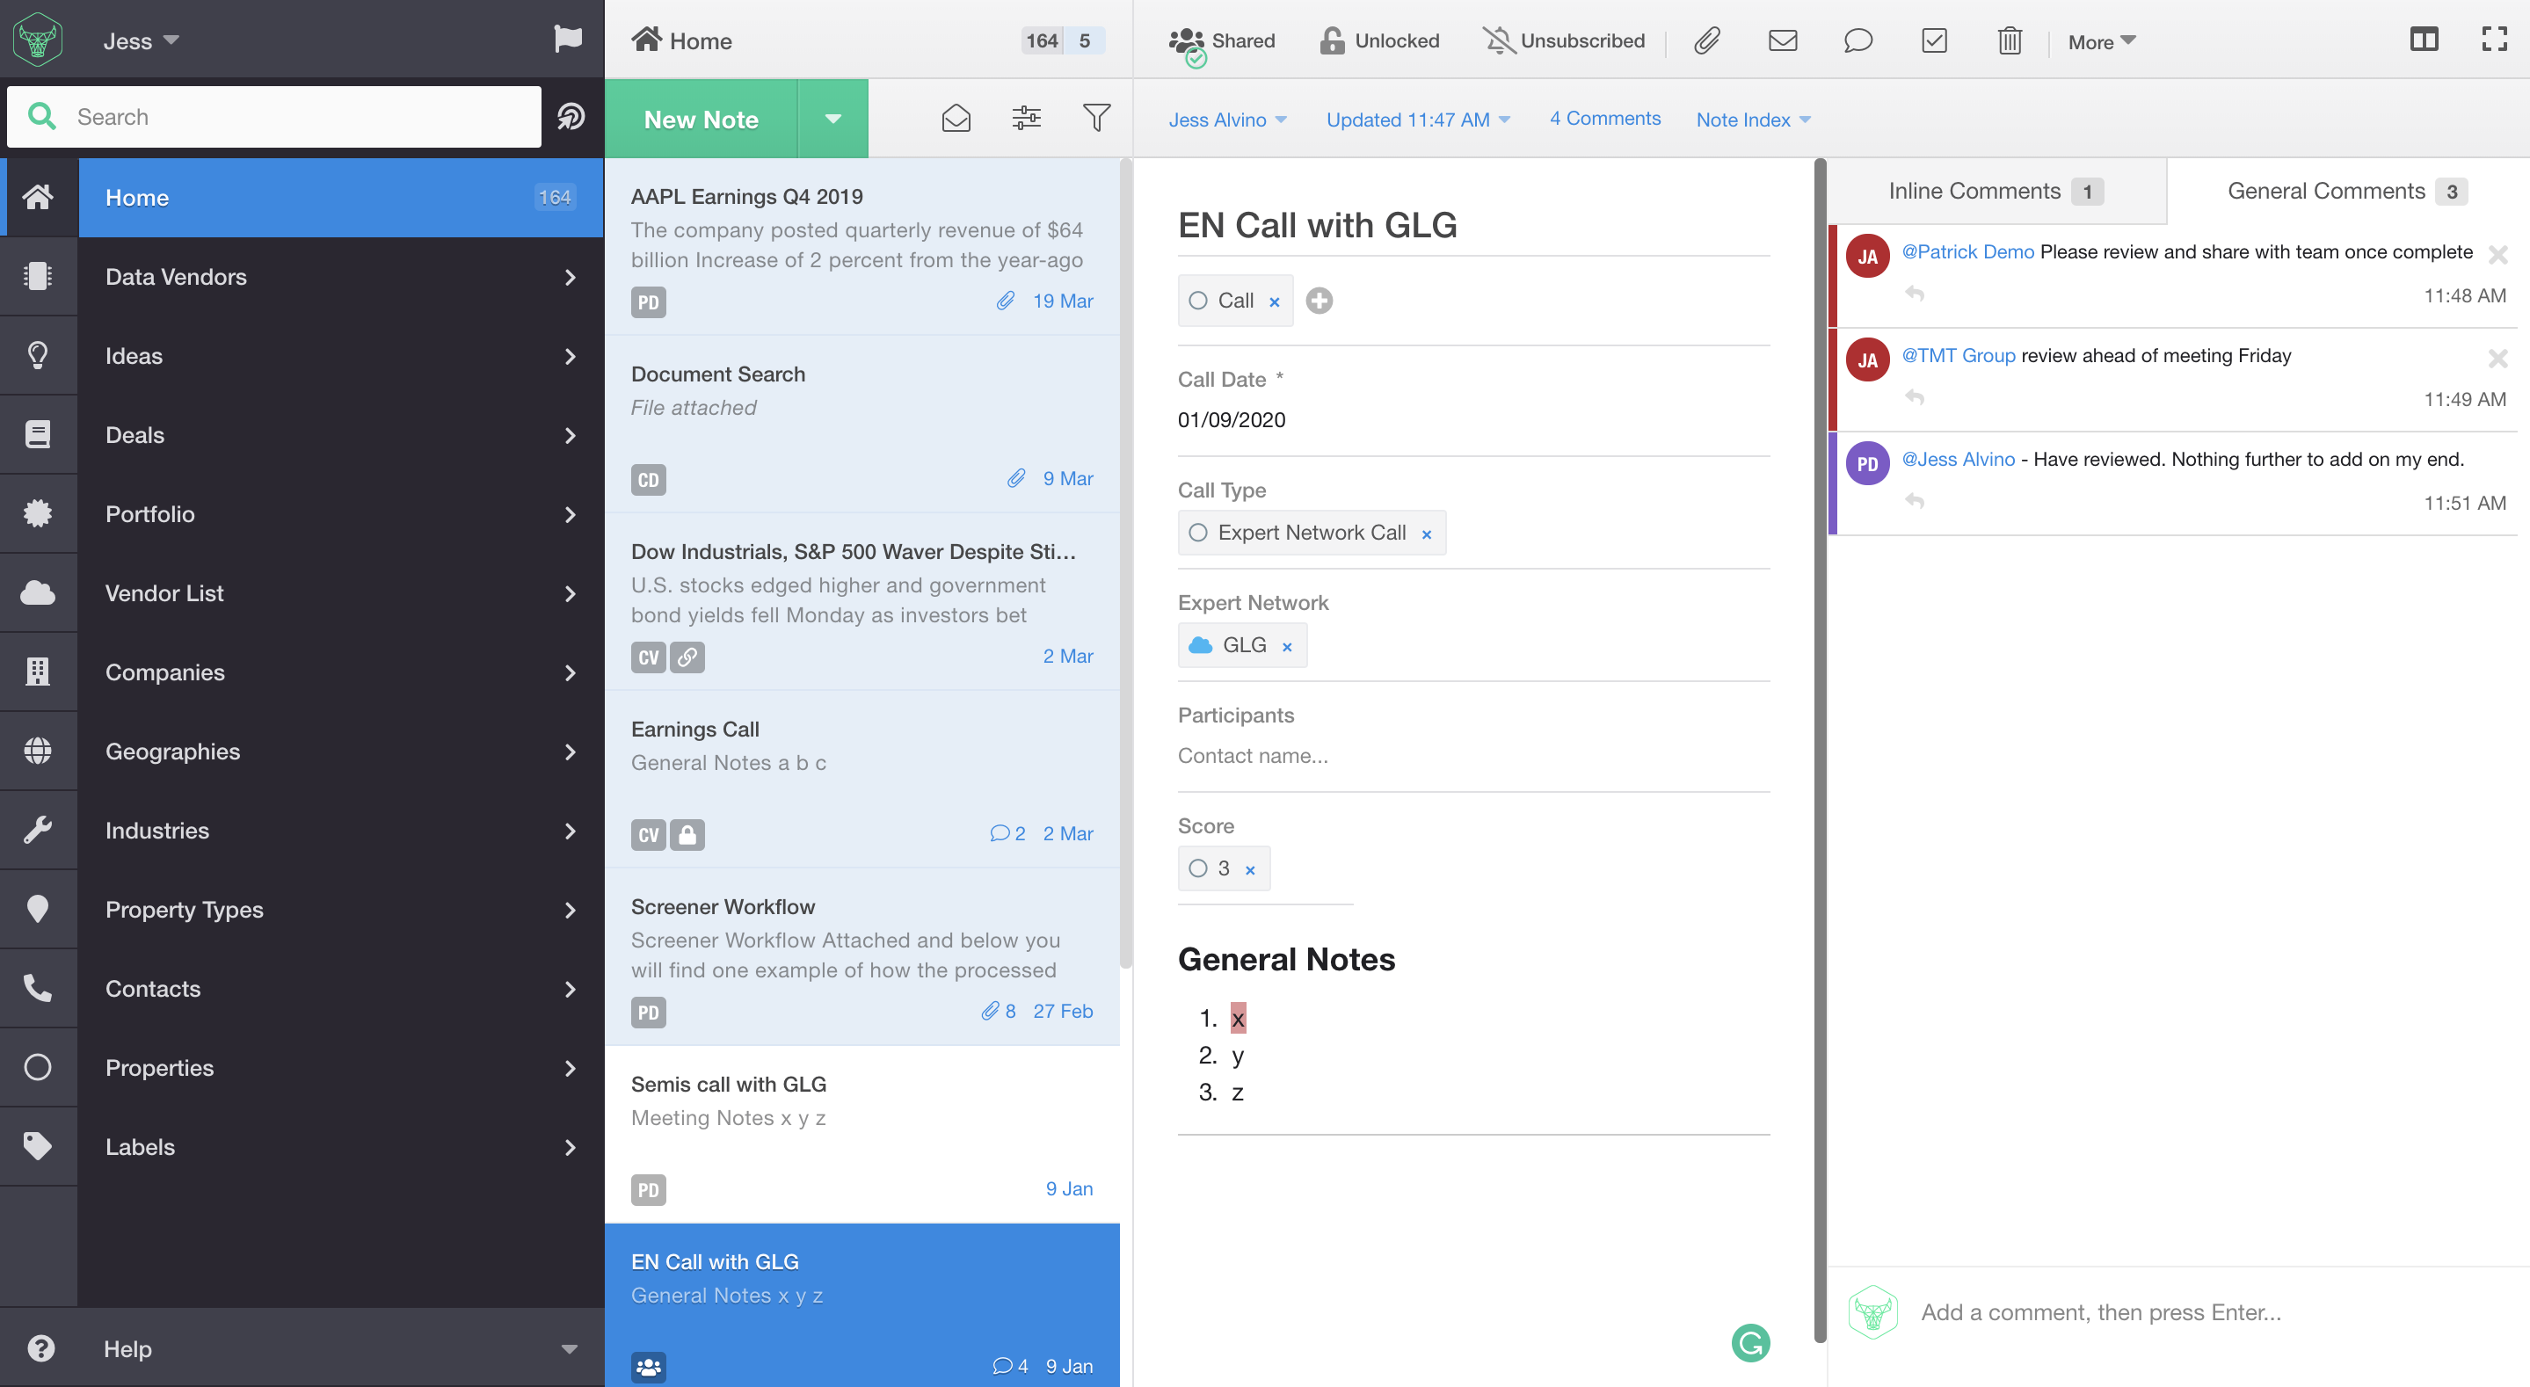Open the speech bubble comments icon
Image resolution: width=2530 pixels, height=1387 pixels.
[x=1858, y=41]
